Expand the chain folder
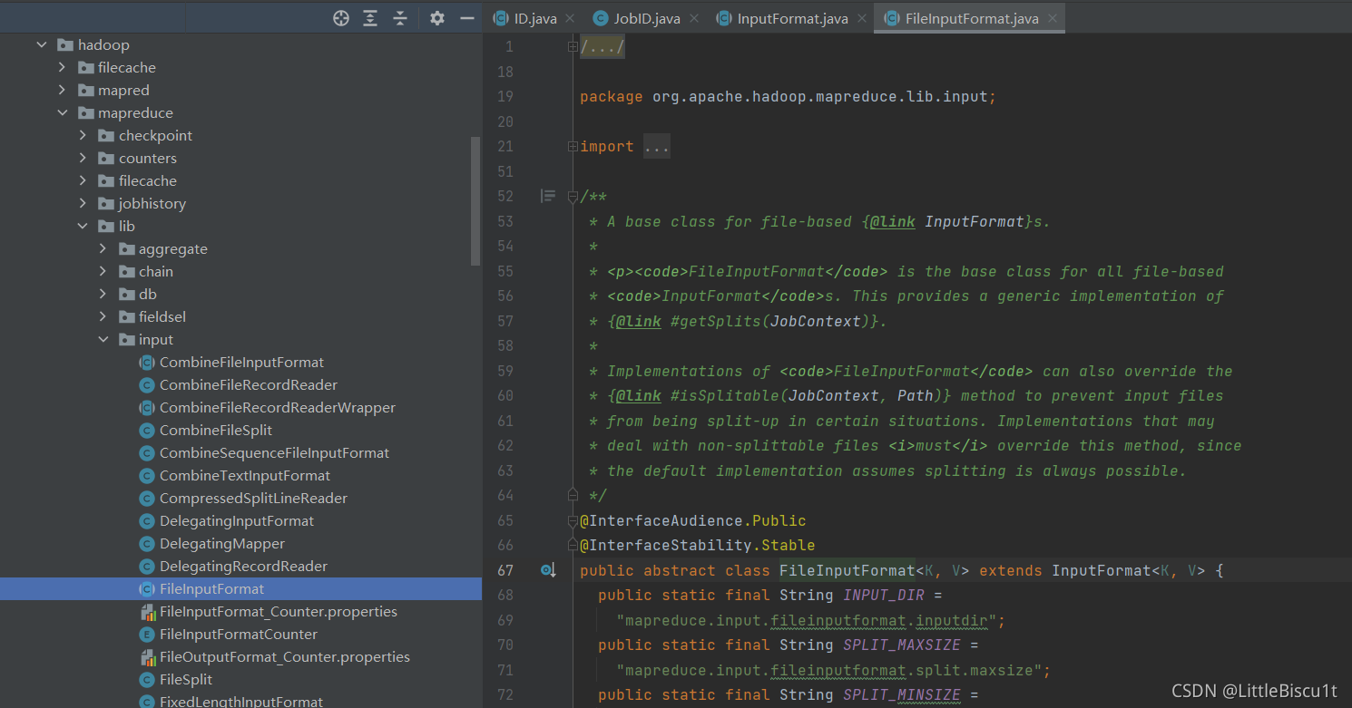Viewport: 1352px width, 708px height. (103, 271)
